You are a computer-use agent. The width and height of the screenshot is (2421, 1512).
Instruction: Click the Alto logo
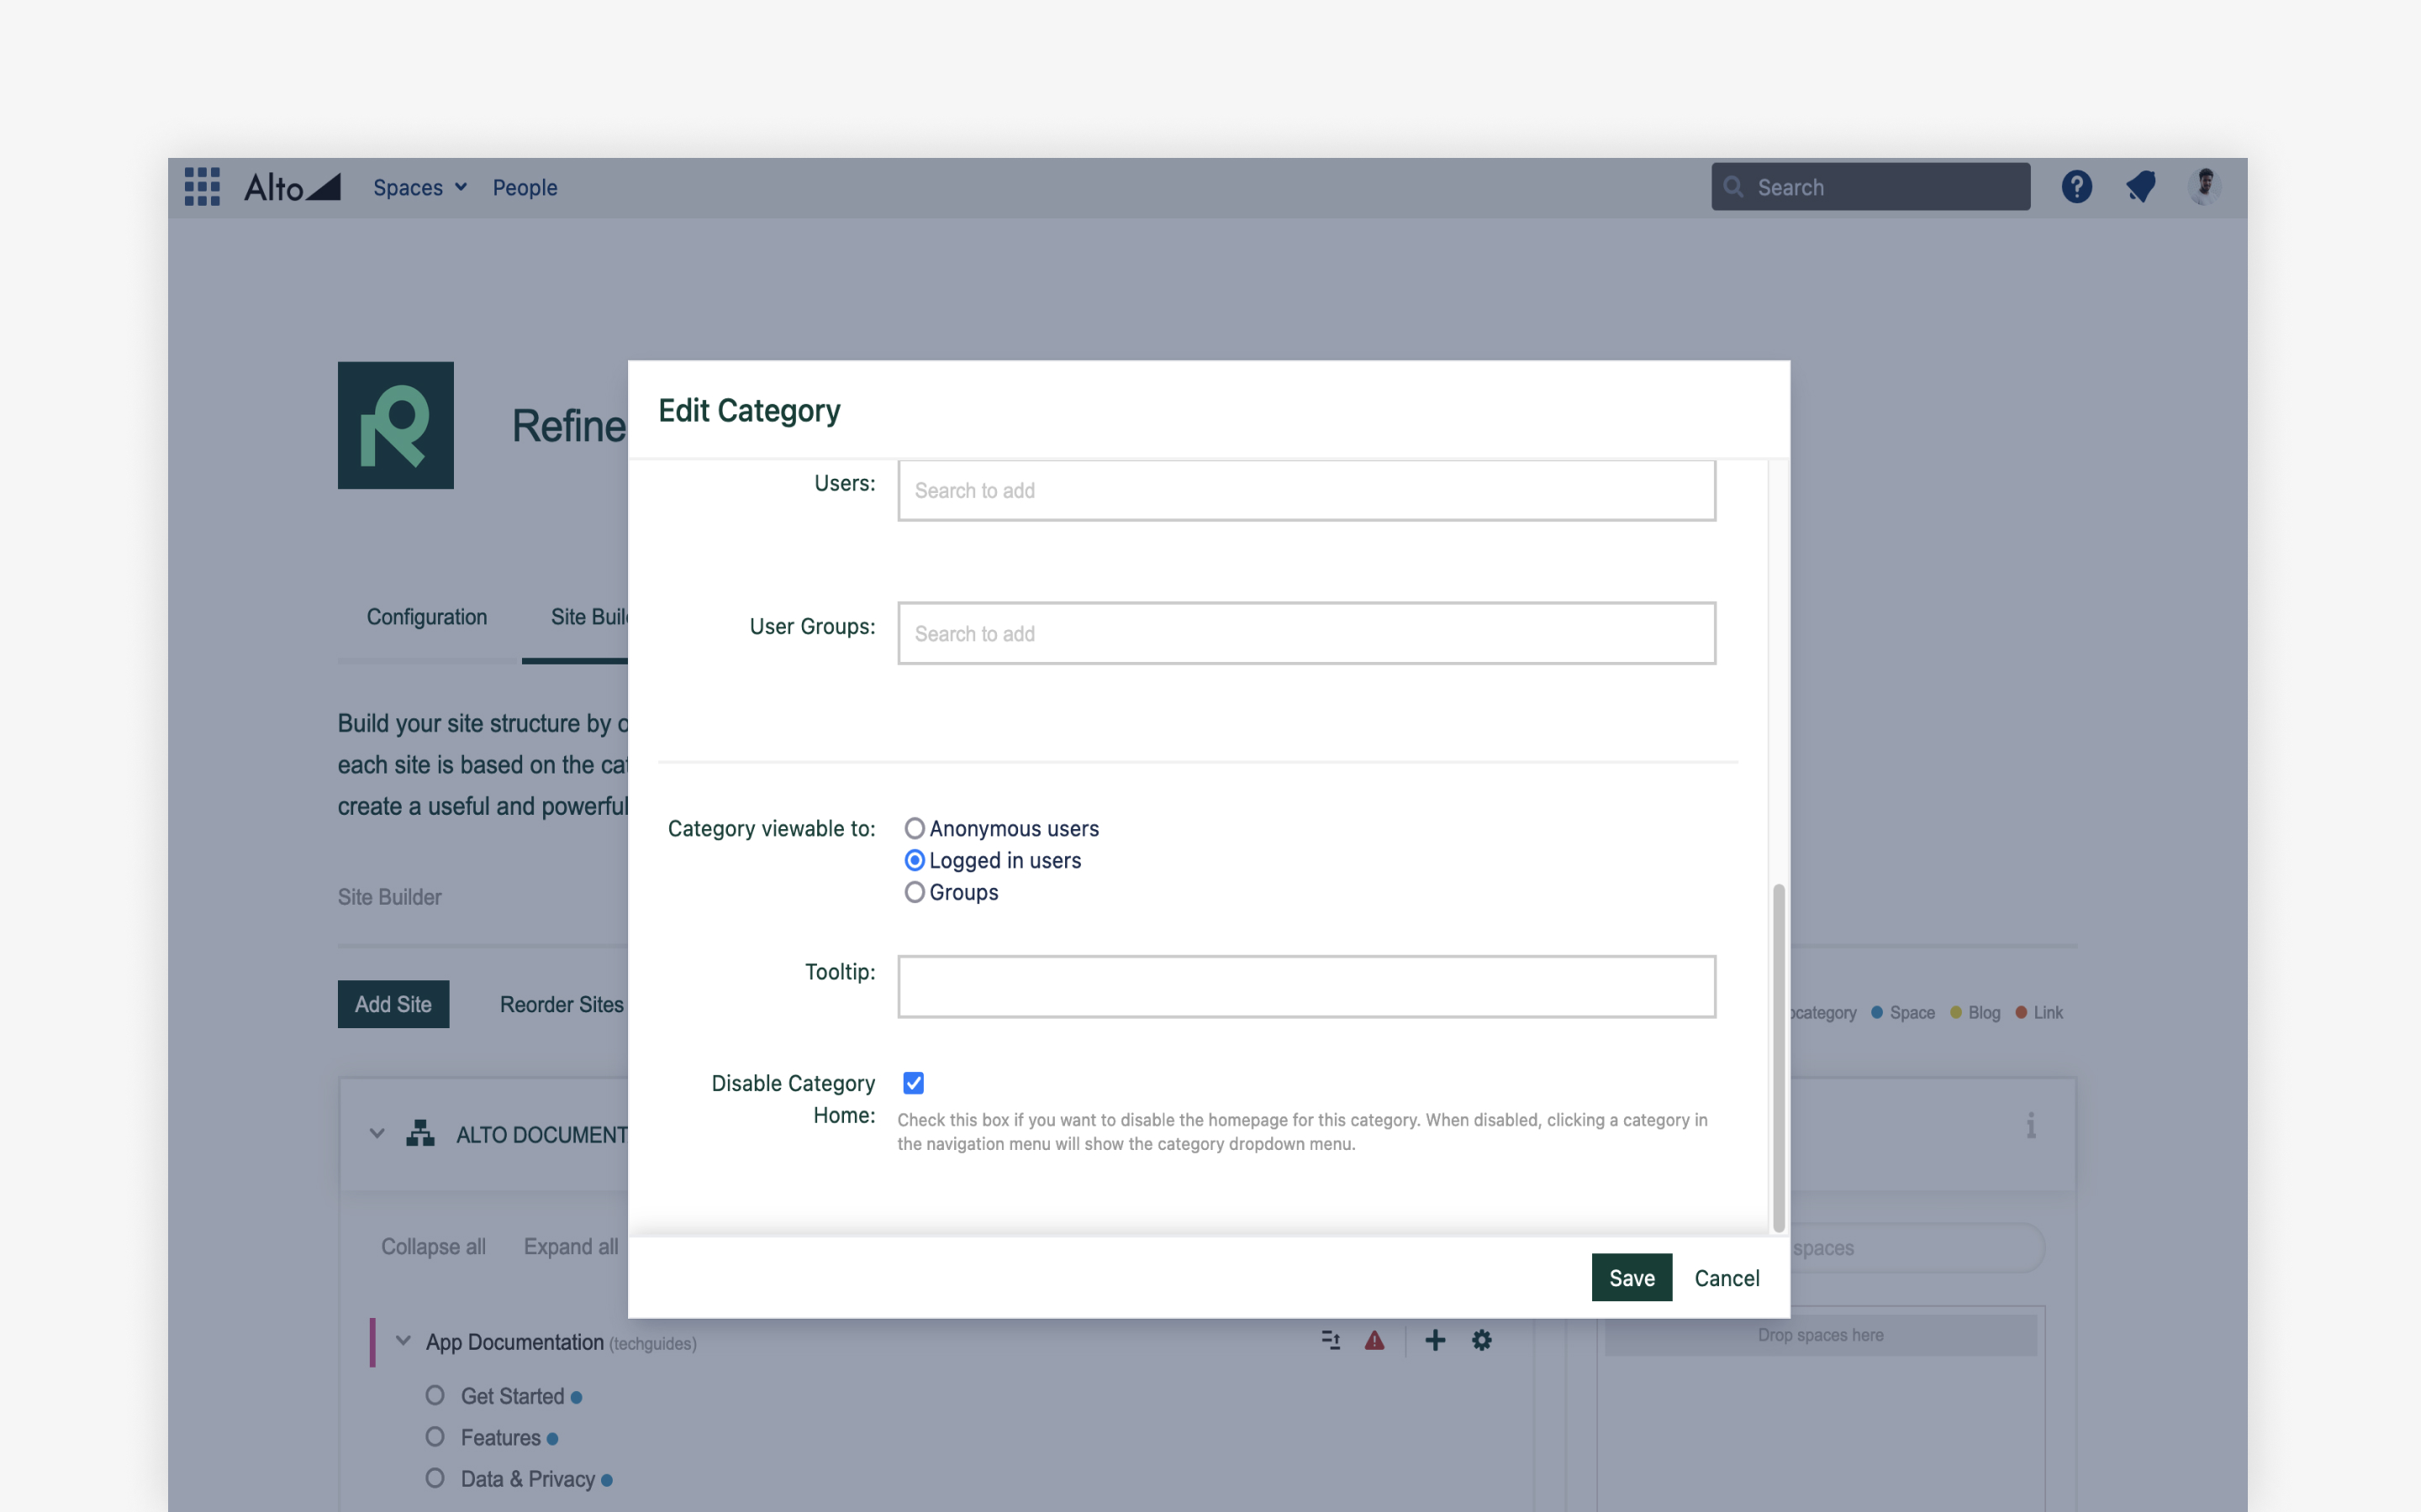[x=290, y=186]
